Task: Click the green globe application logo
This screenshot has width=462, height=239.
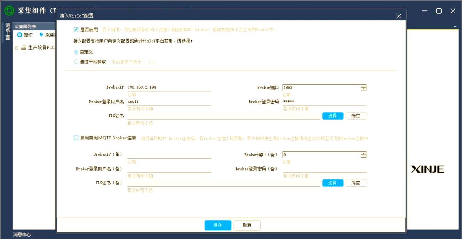Action: click(x=9, y=11)
